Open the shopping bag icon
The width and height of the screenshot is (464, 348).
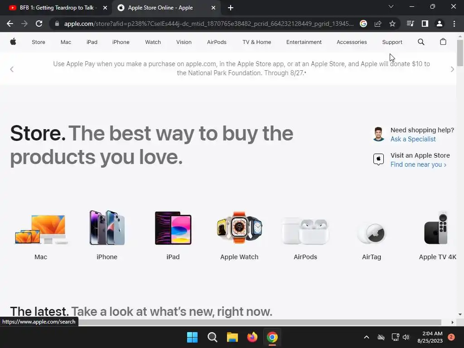coord(443,42)
